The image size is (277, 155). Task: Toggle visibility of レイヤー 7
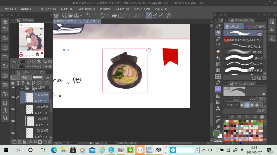coord(13,121)
